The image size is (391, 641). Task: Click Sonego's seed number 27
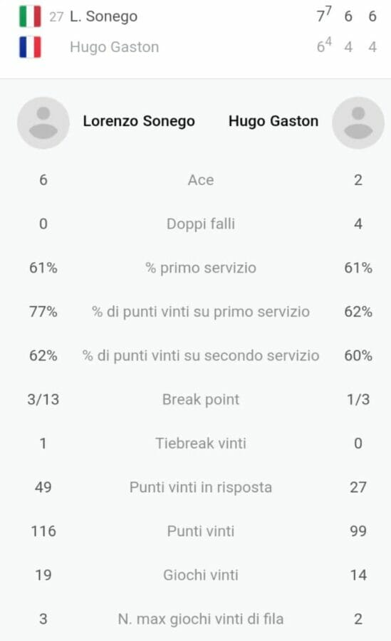tap(56, 17)
